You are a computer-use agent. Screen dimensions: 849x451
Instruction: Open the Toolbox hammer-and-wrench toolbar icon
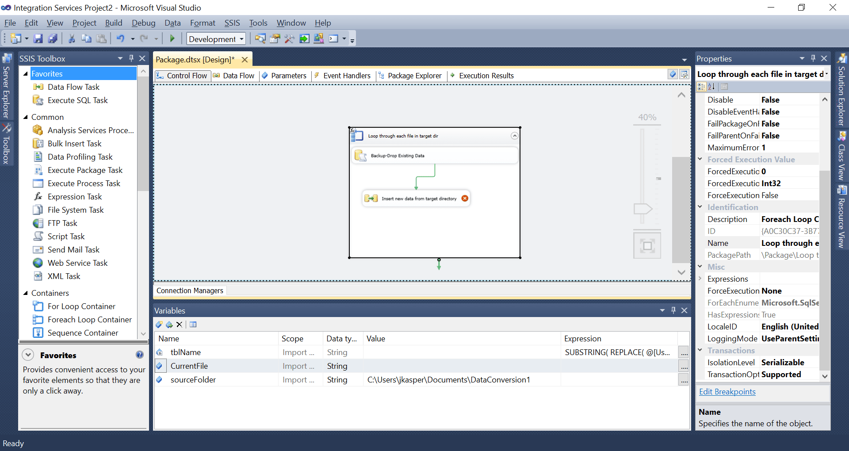[x=290, y=39]
